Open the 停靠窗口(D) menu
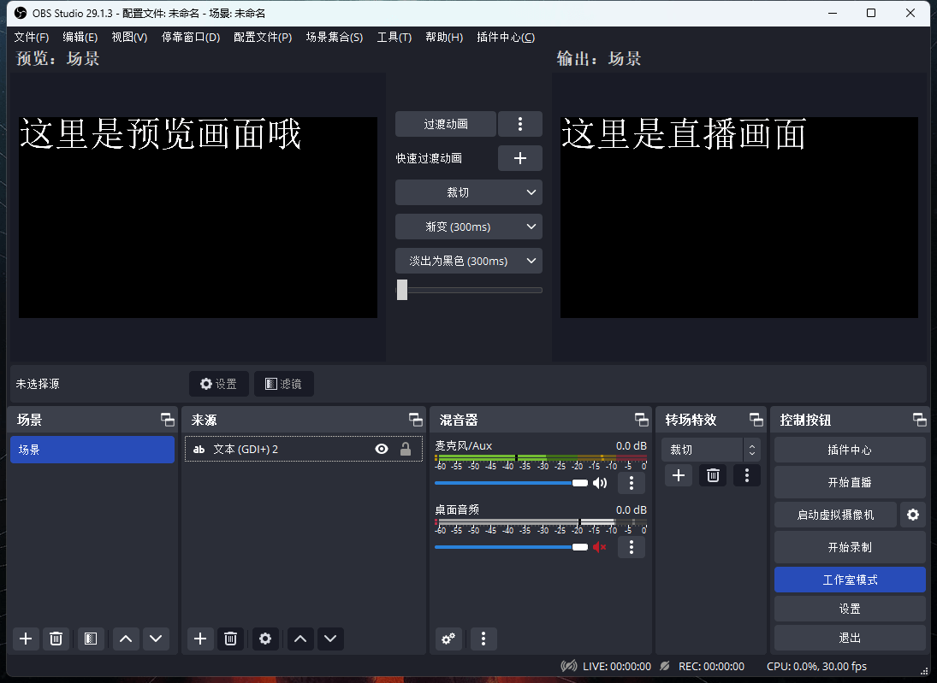937x683 pixels. (191, 37)
